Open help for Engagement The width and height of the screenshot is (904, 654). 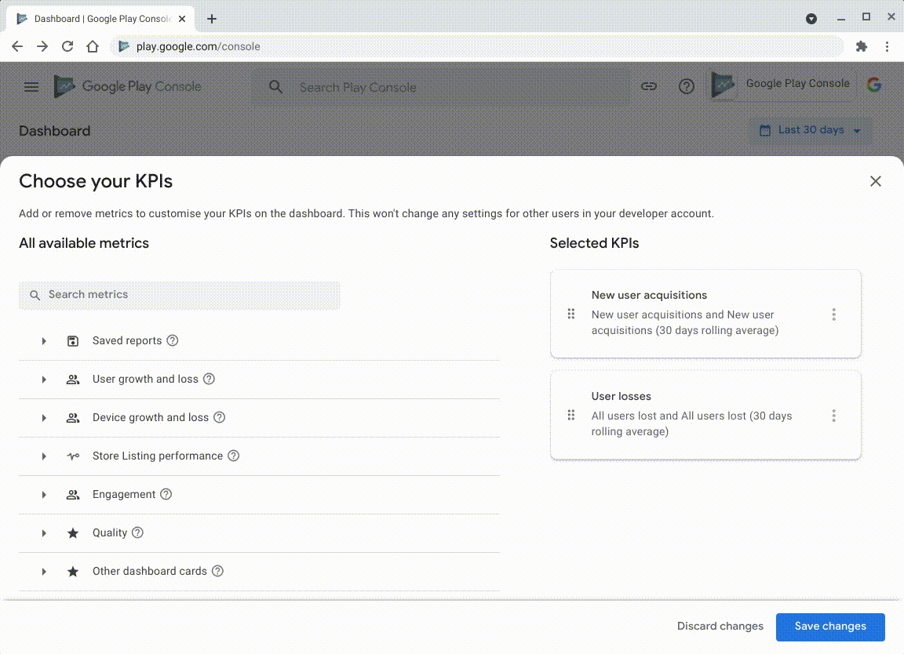(166, 494)
